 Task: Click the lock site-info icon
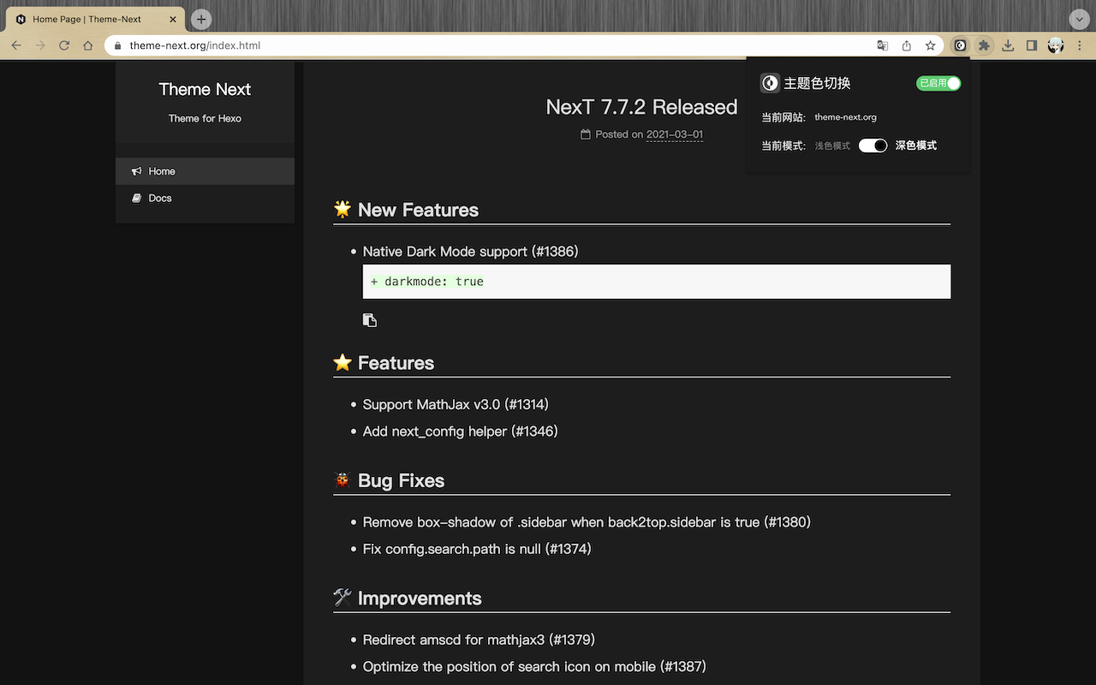(x=118, y=45)
